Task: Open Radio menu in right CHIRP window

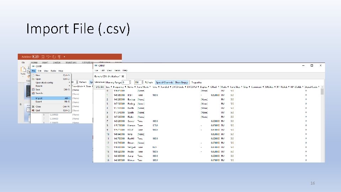Action: point(117,70)
